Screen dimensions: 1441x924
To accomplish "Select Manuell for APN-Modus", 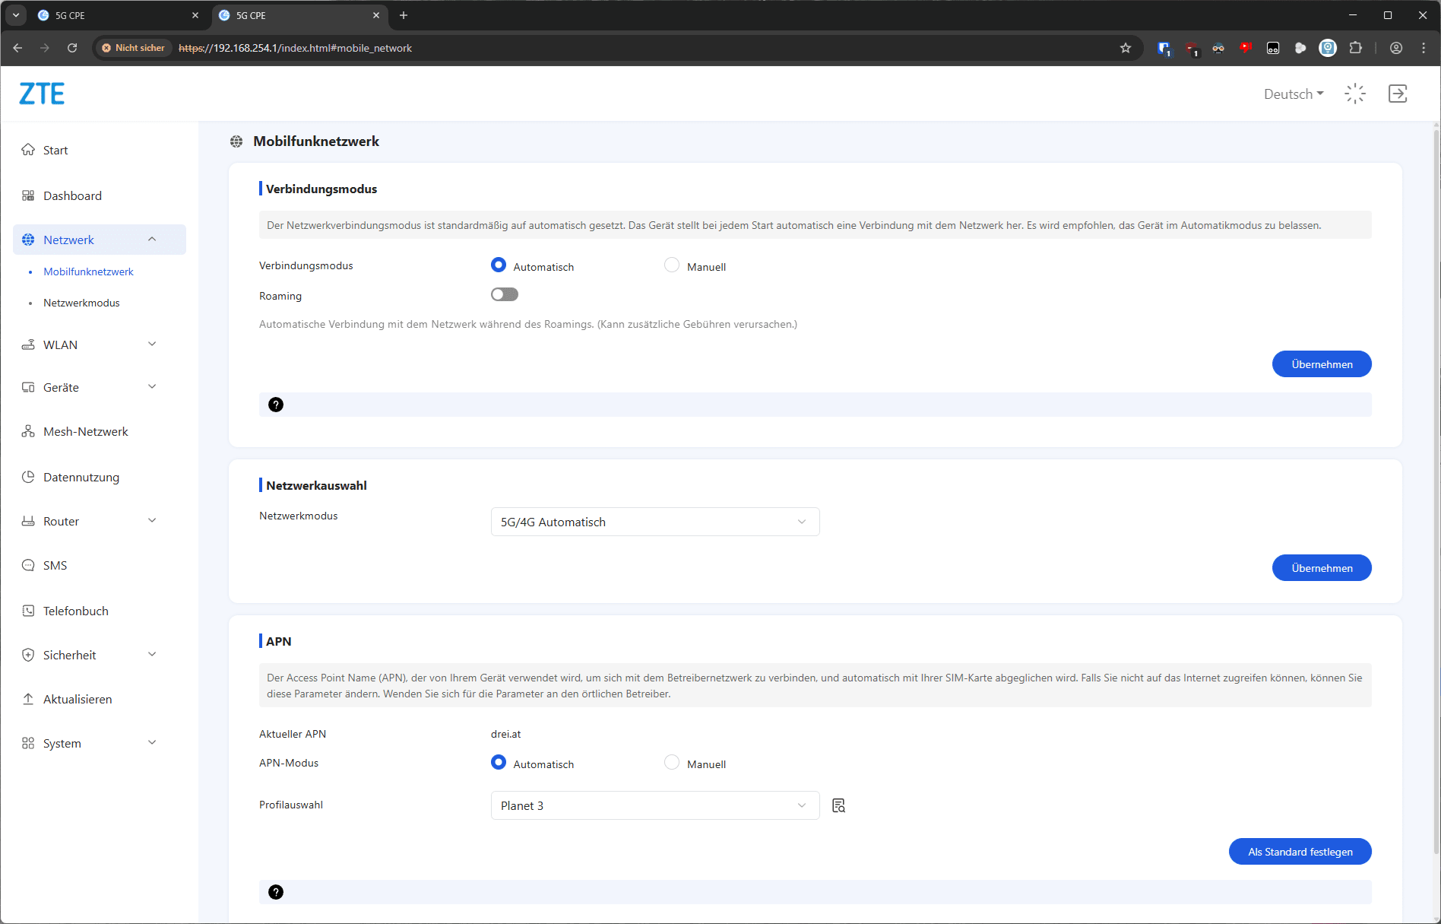I will click(x=672, y=763).
